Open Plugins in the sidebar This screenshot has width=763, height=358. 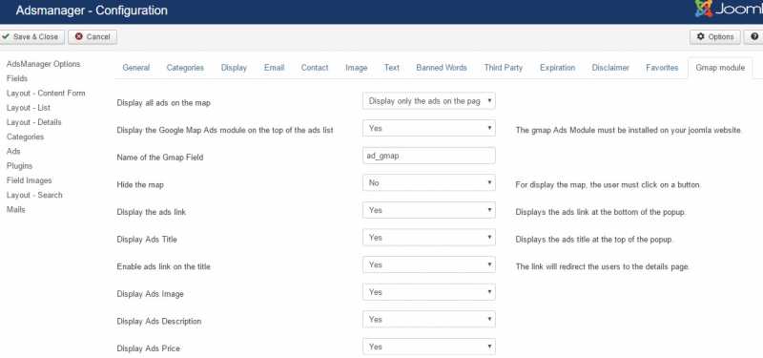[19, 166]
